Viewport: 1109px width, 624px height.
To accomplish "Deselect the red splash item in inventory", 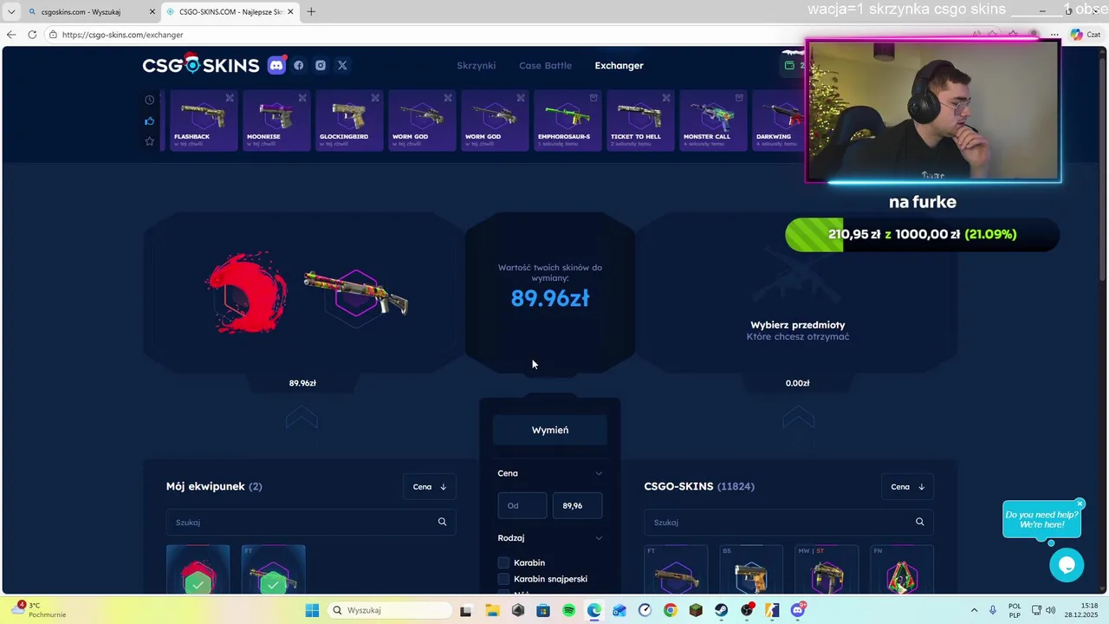I will tap(198, 569).
